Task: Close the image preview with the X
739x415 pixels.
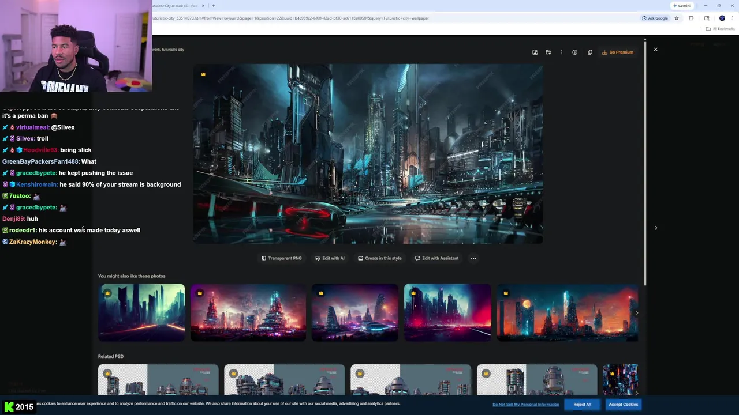Action: pyautogui.click(x=655, y=50)
